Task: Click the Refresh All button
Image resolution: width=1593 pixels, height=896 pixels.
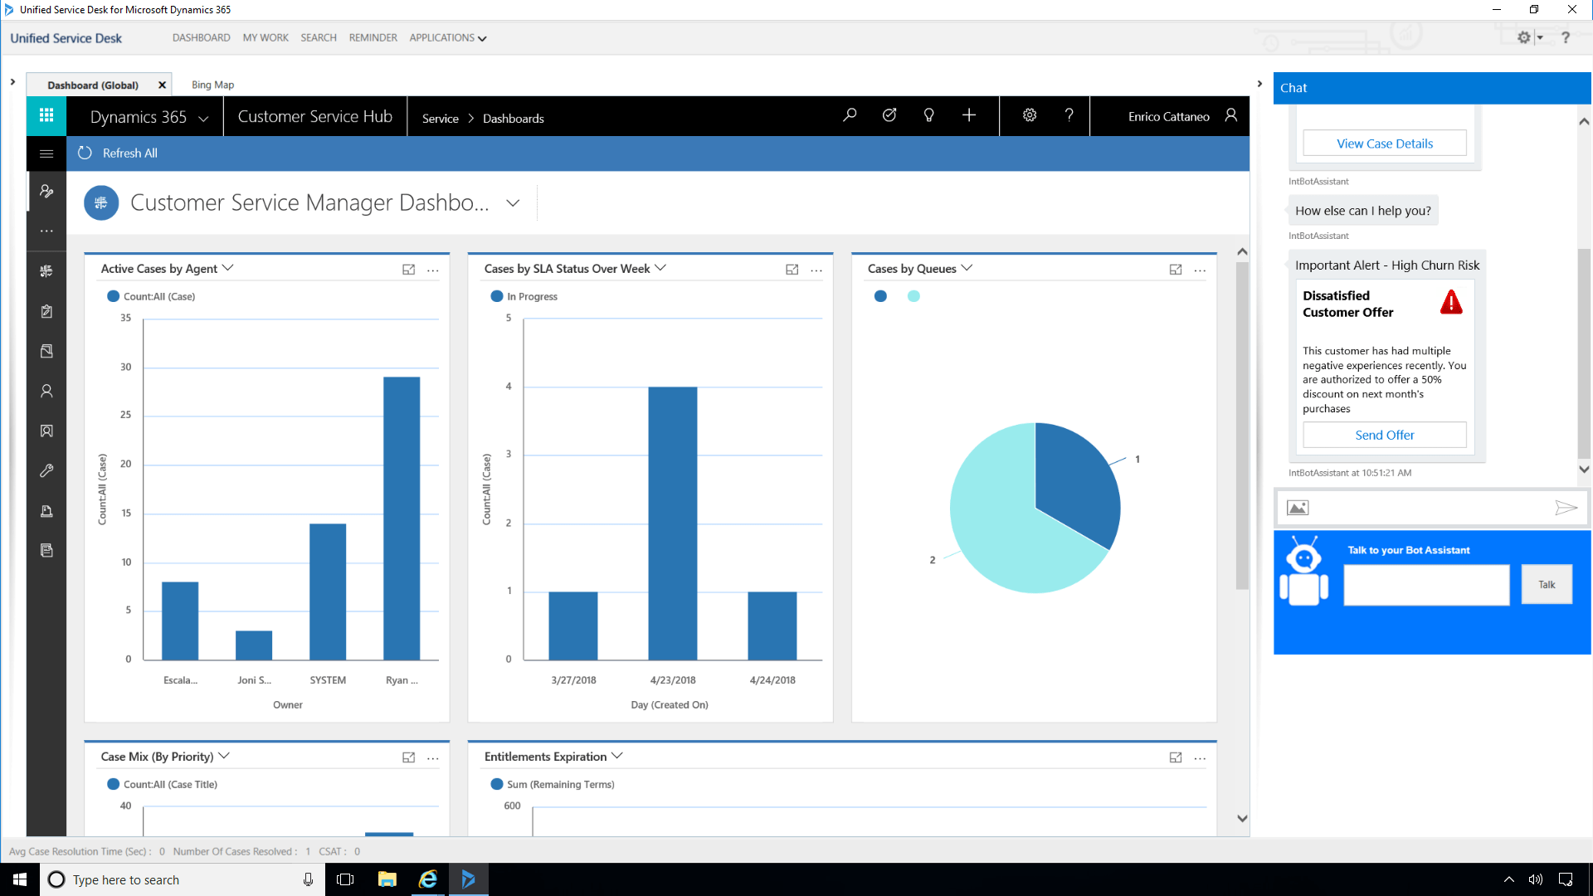Action: 117,153
